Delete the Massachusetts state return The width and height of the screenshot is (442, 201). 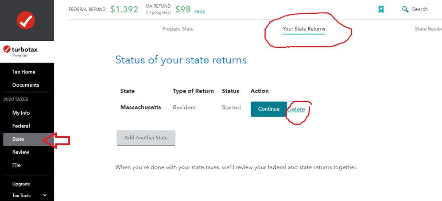pyautogui.click(x=296, y=109)
